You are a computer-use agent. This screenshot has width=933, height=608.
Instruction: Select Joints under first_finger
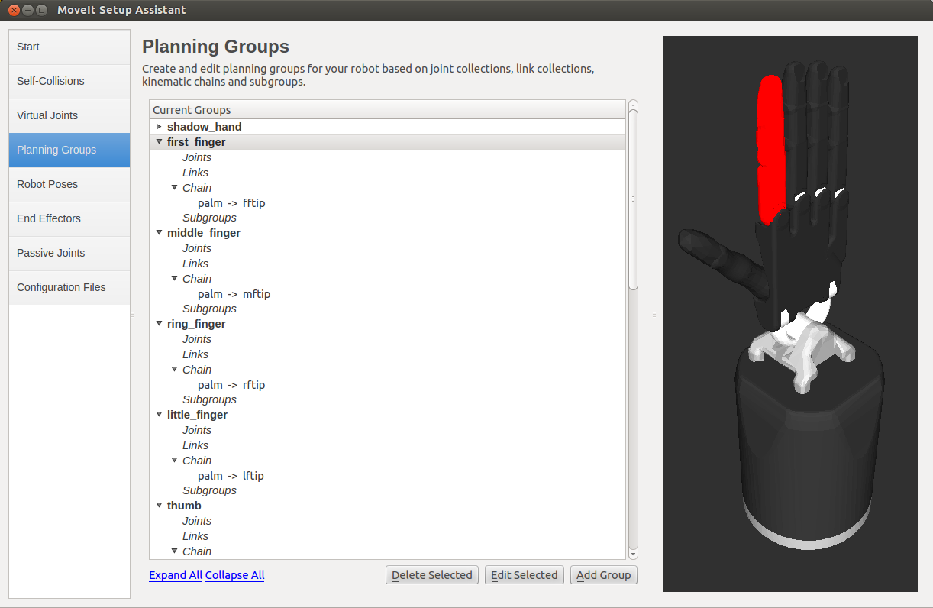click(197, 157)
